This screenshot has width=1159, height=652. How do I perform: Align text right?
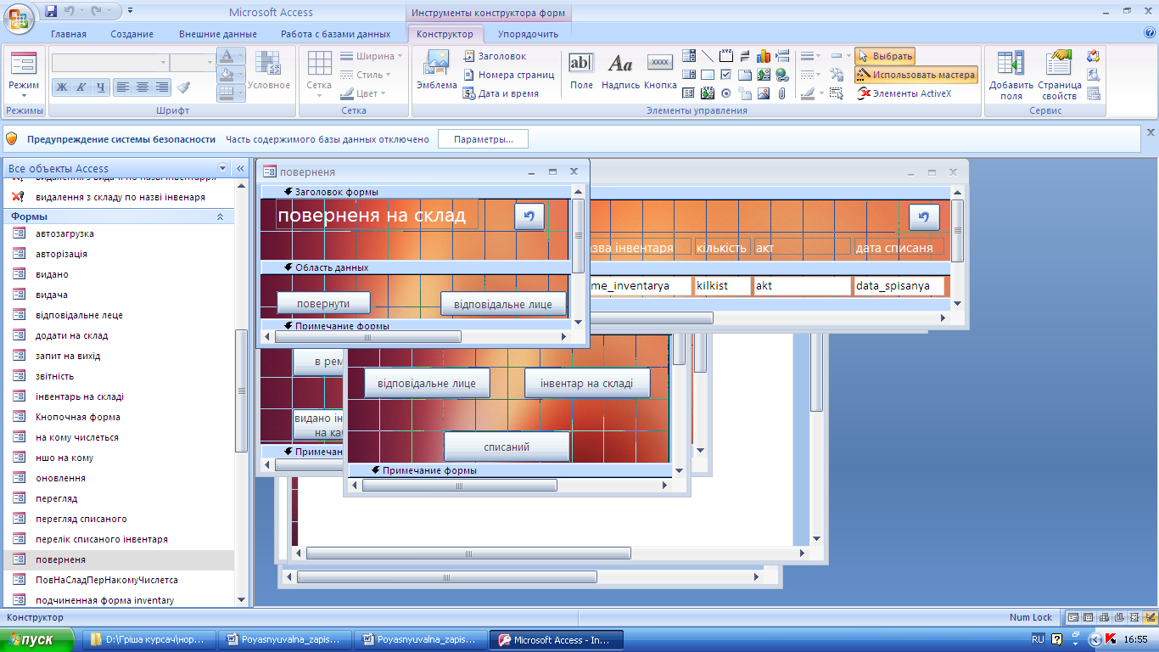click(x=161, y=87)
